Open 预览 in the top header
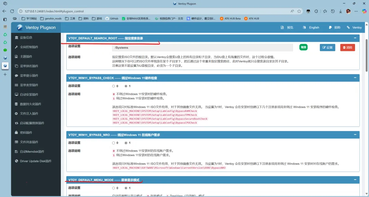This screenshot has width=369, height=197. pos(287,28)
